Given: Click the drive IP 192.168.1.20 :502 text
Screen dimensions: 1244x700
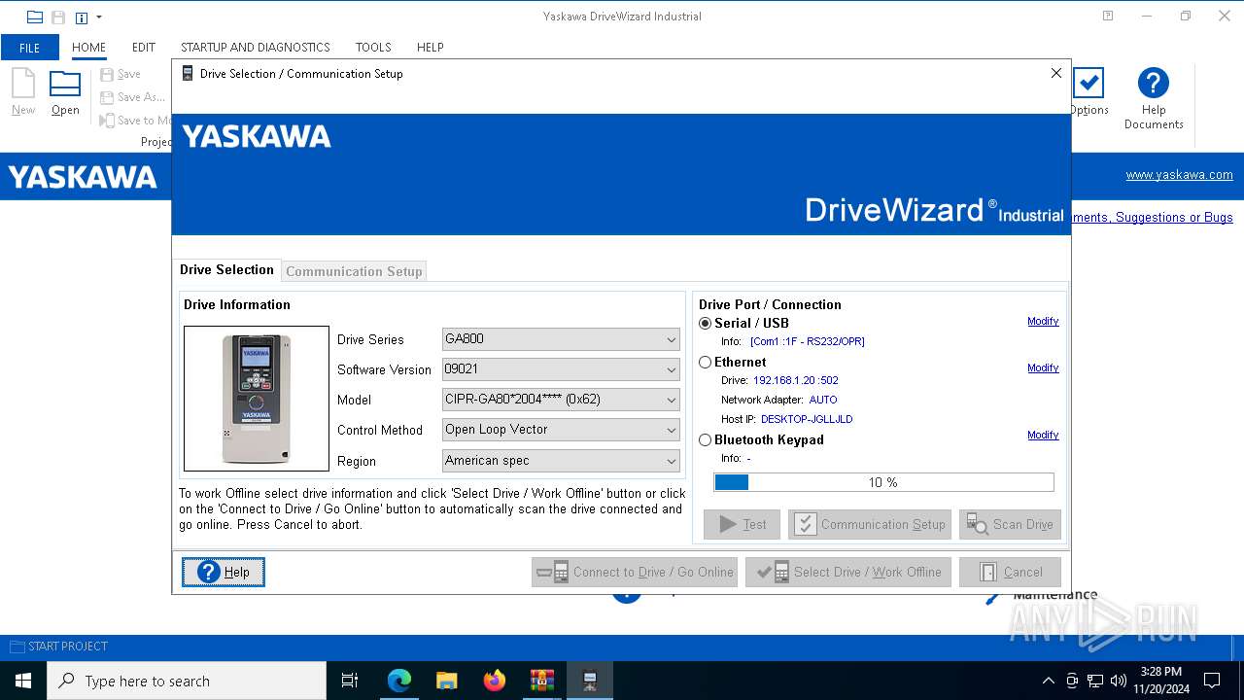Looking at the screenshot, I should (795, 381).
